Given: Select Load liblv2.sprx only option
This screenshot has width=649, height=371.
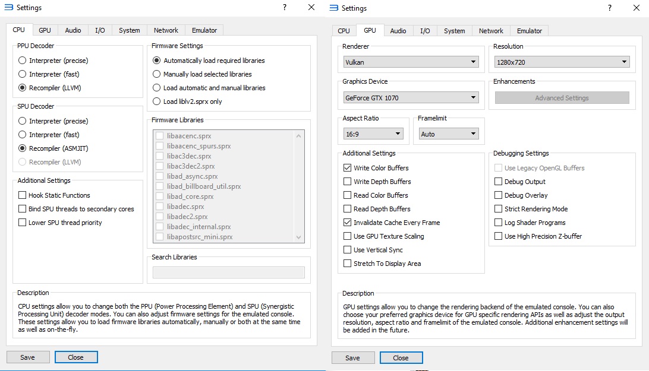Looking at the screenshot, I should pos(157,102).
